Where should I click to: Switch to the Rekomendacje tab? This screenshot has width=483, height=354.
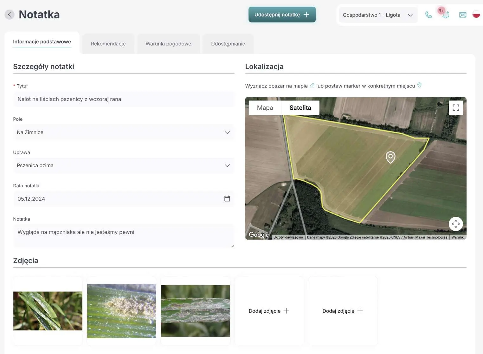coord(108,44)
